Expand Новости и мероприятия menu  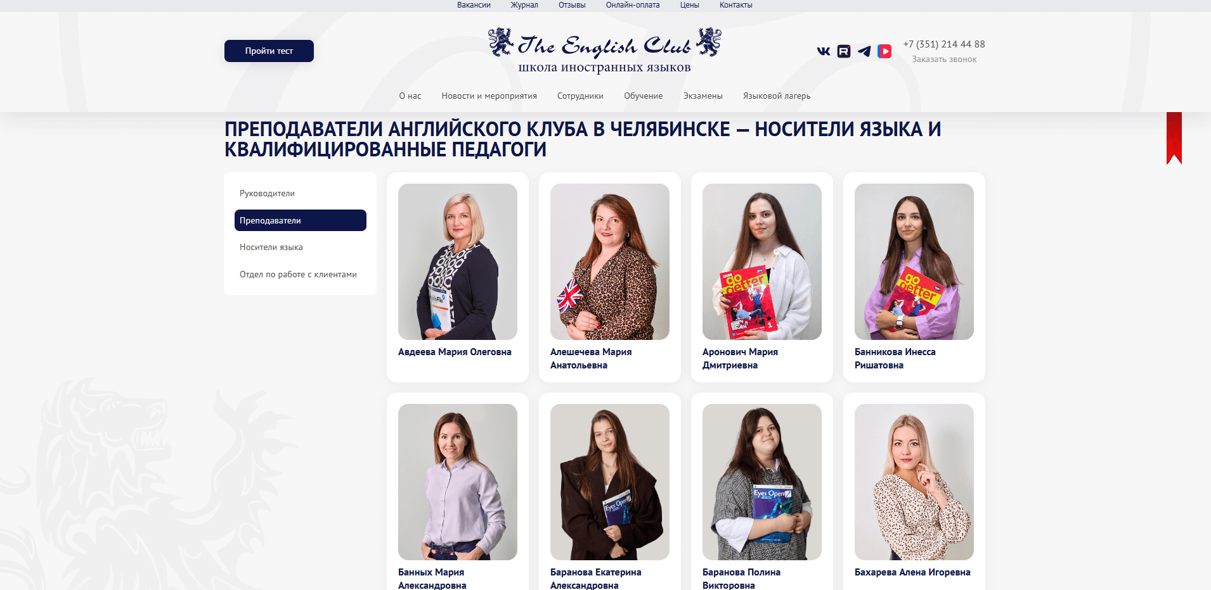pyautogui.click(x=489, y=96)
